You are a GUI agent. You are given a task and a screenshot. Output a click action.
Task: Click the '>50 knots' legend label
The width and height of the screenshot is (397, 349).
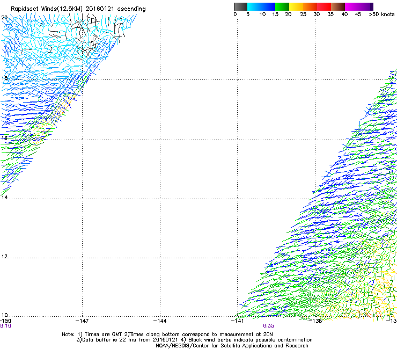point(381,14)
